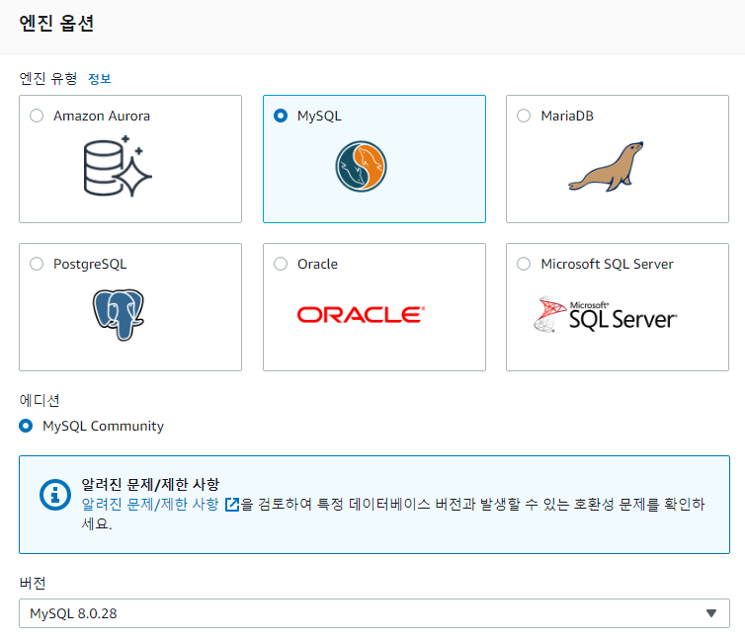Open the 정보 link next to 엔진 유형
The width and height of the screenshot is (745, 638).
(x=100, y=78)
